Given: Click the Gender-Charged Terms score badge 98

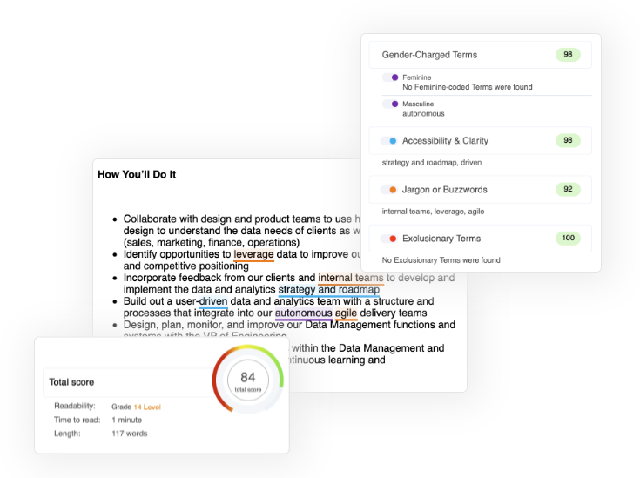Looking at the screenshot, I should pyautogui.click(x=568, y=55).
